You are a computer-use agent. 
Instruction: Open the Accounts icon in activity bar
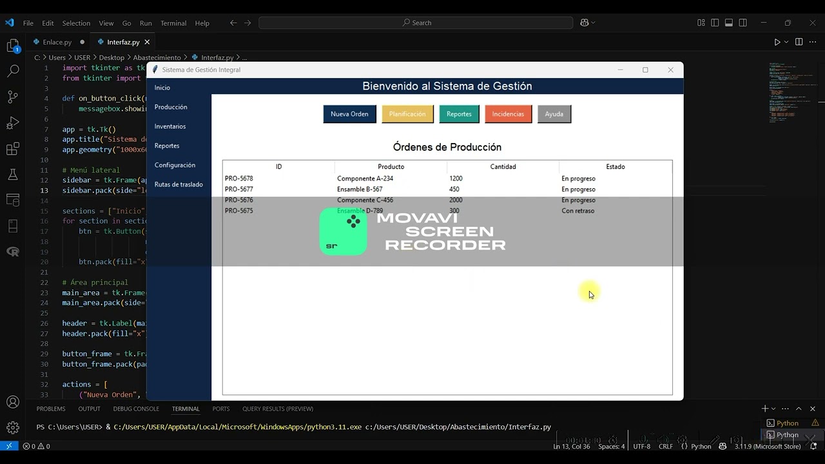pos(13,402)
